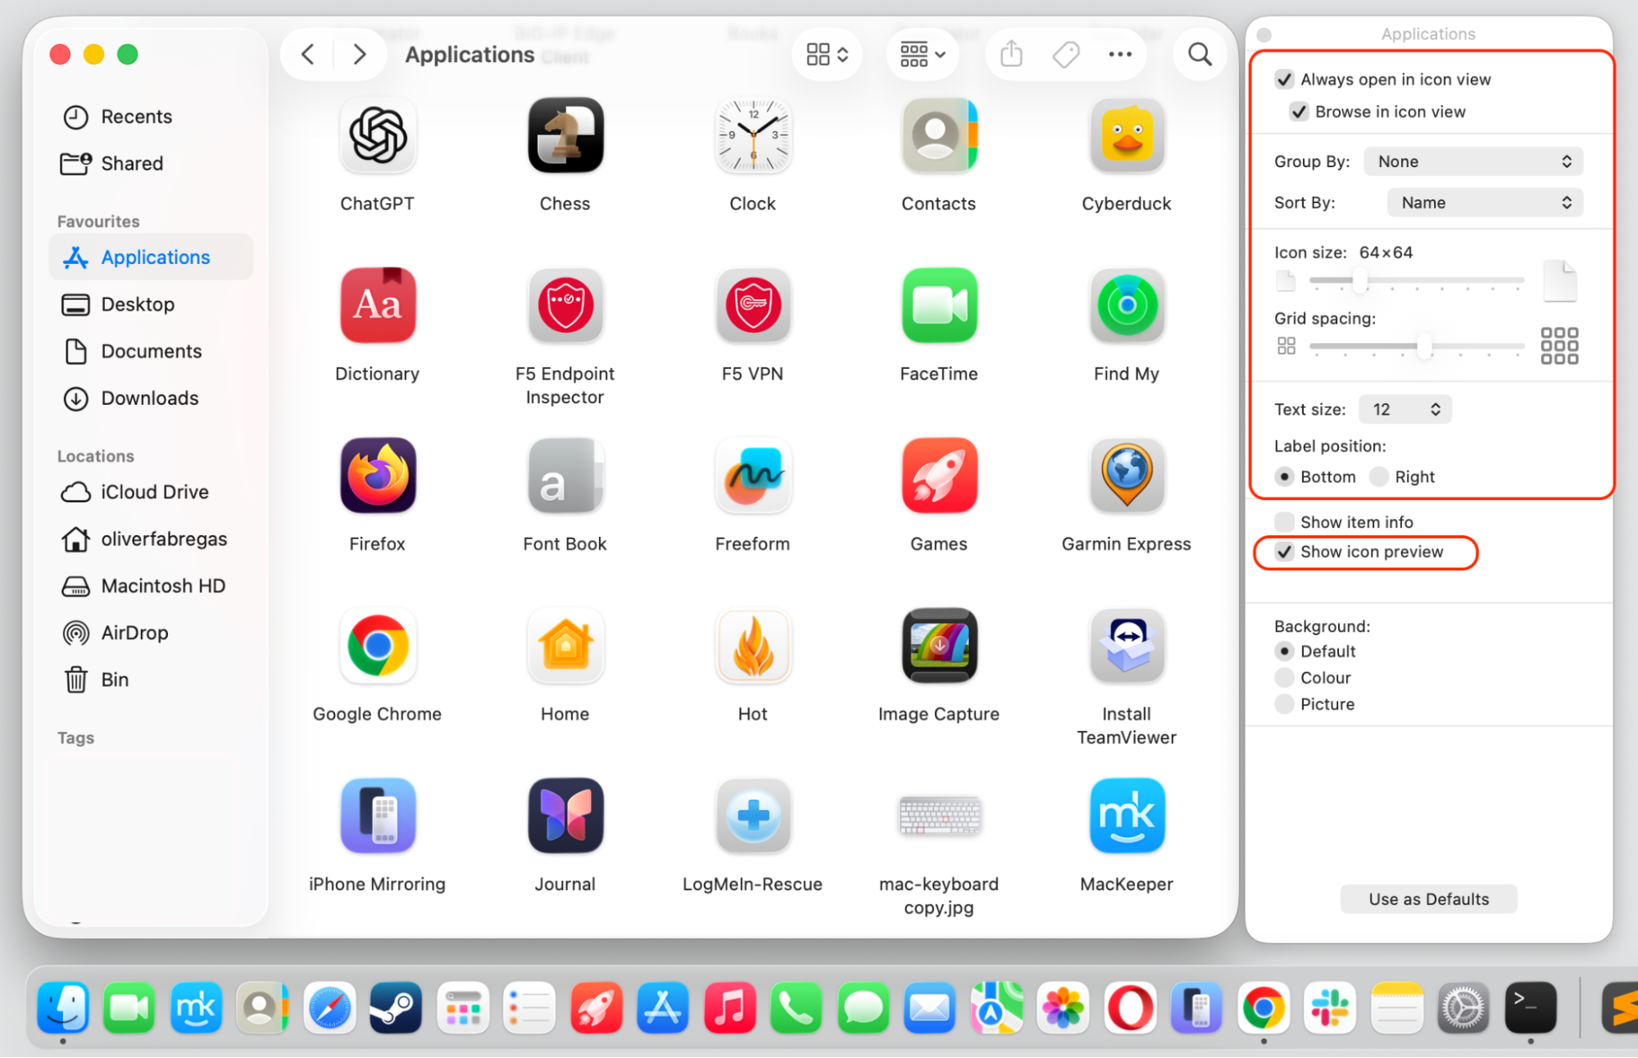Select the Garmin Express app icon
Screen dimensions: 1638x1058
(1128, 475)
